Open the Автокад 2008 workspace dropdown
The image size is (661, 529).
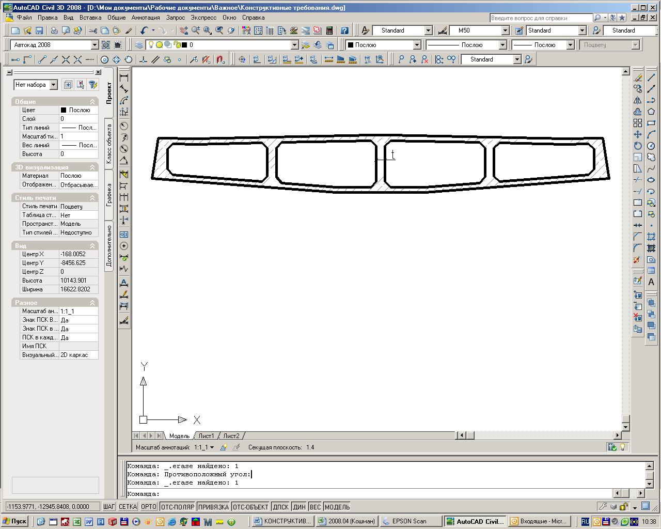click(x=95, y=45)
